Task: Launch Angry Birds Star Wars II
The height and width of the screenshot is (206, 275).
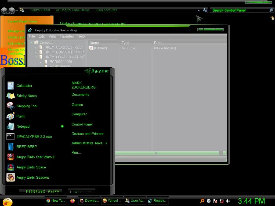Action: [x=35, y=157]
